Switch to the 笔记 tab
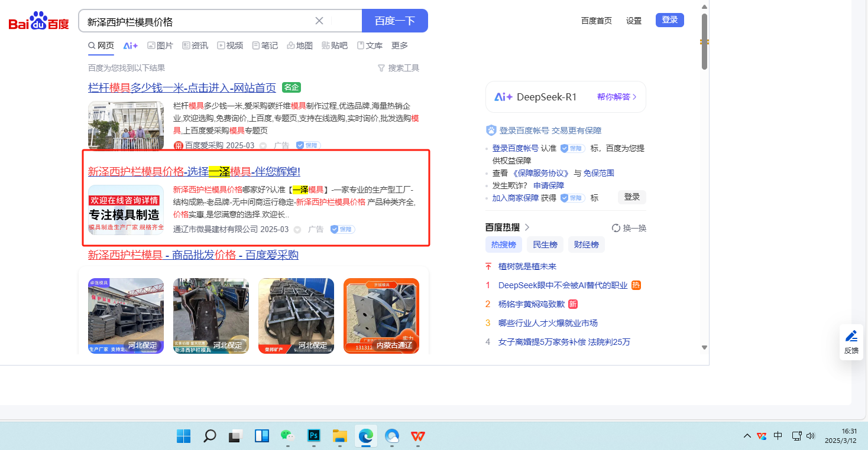The image size is (868, 450). 265,45
